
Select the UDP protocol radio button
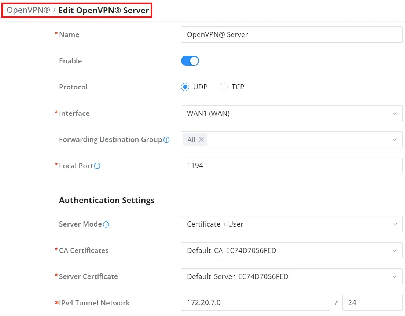[x=185, y=87]
